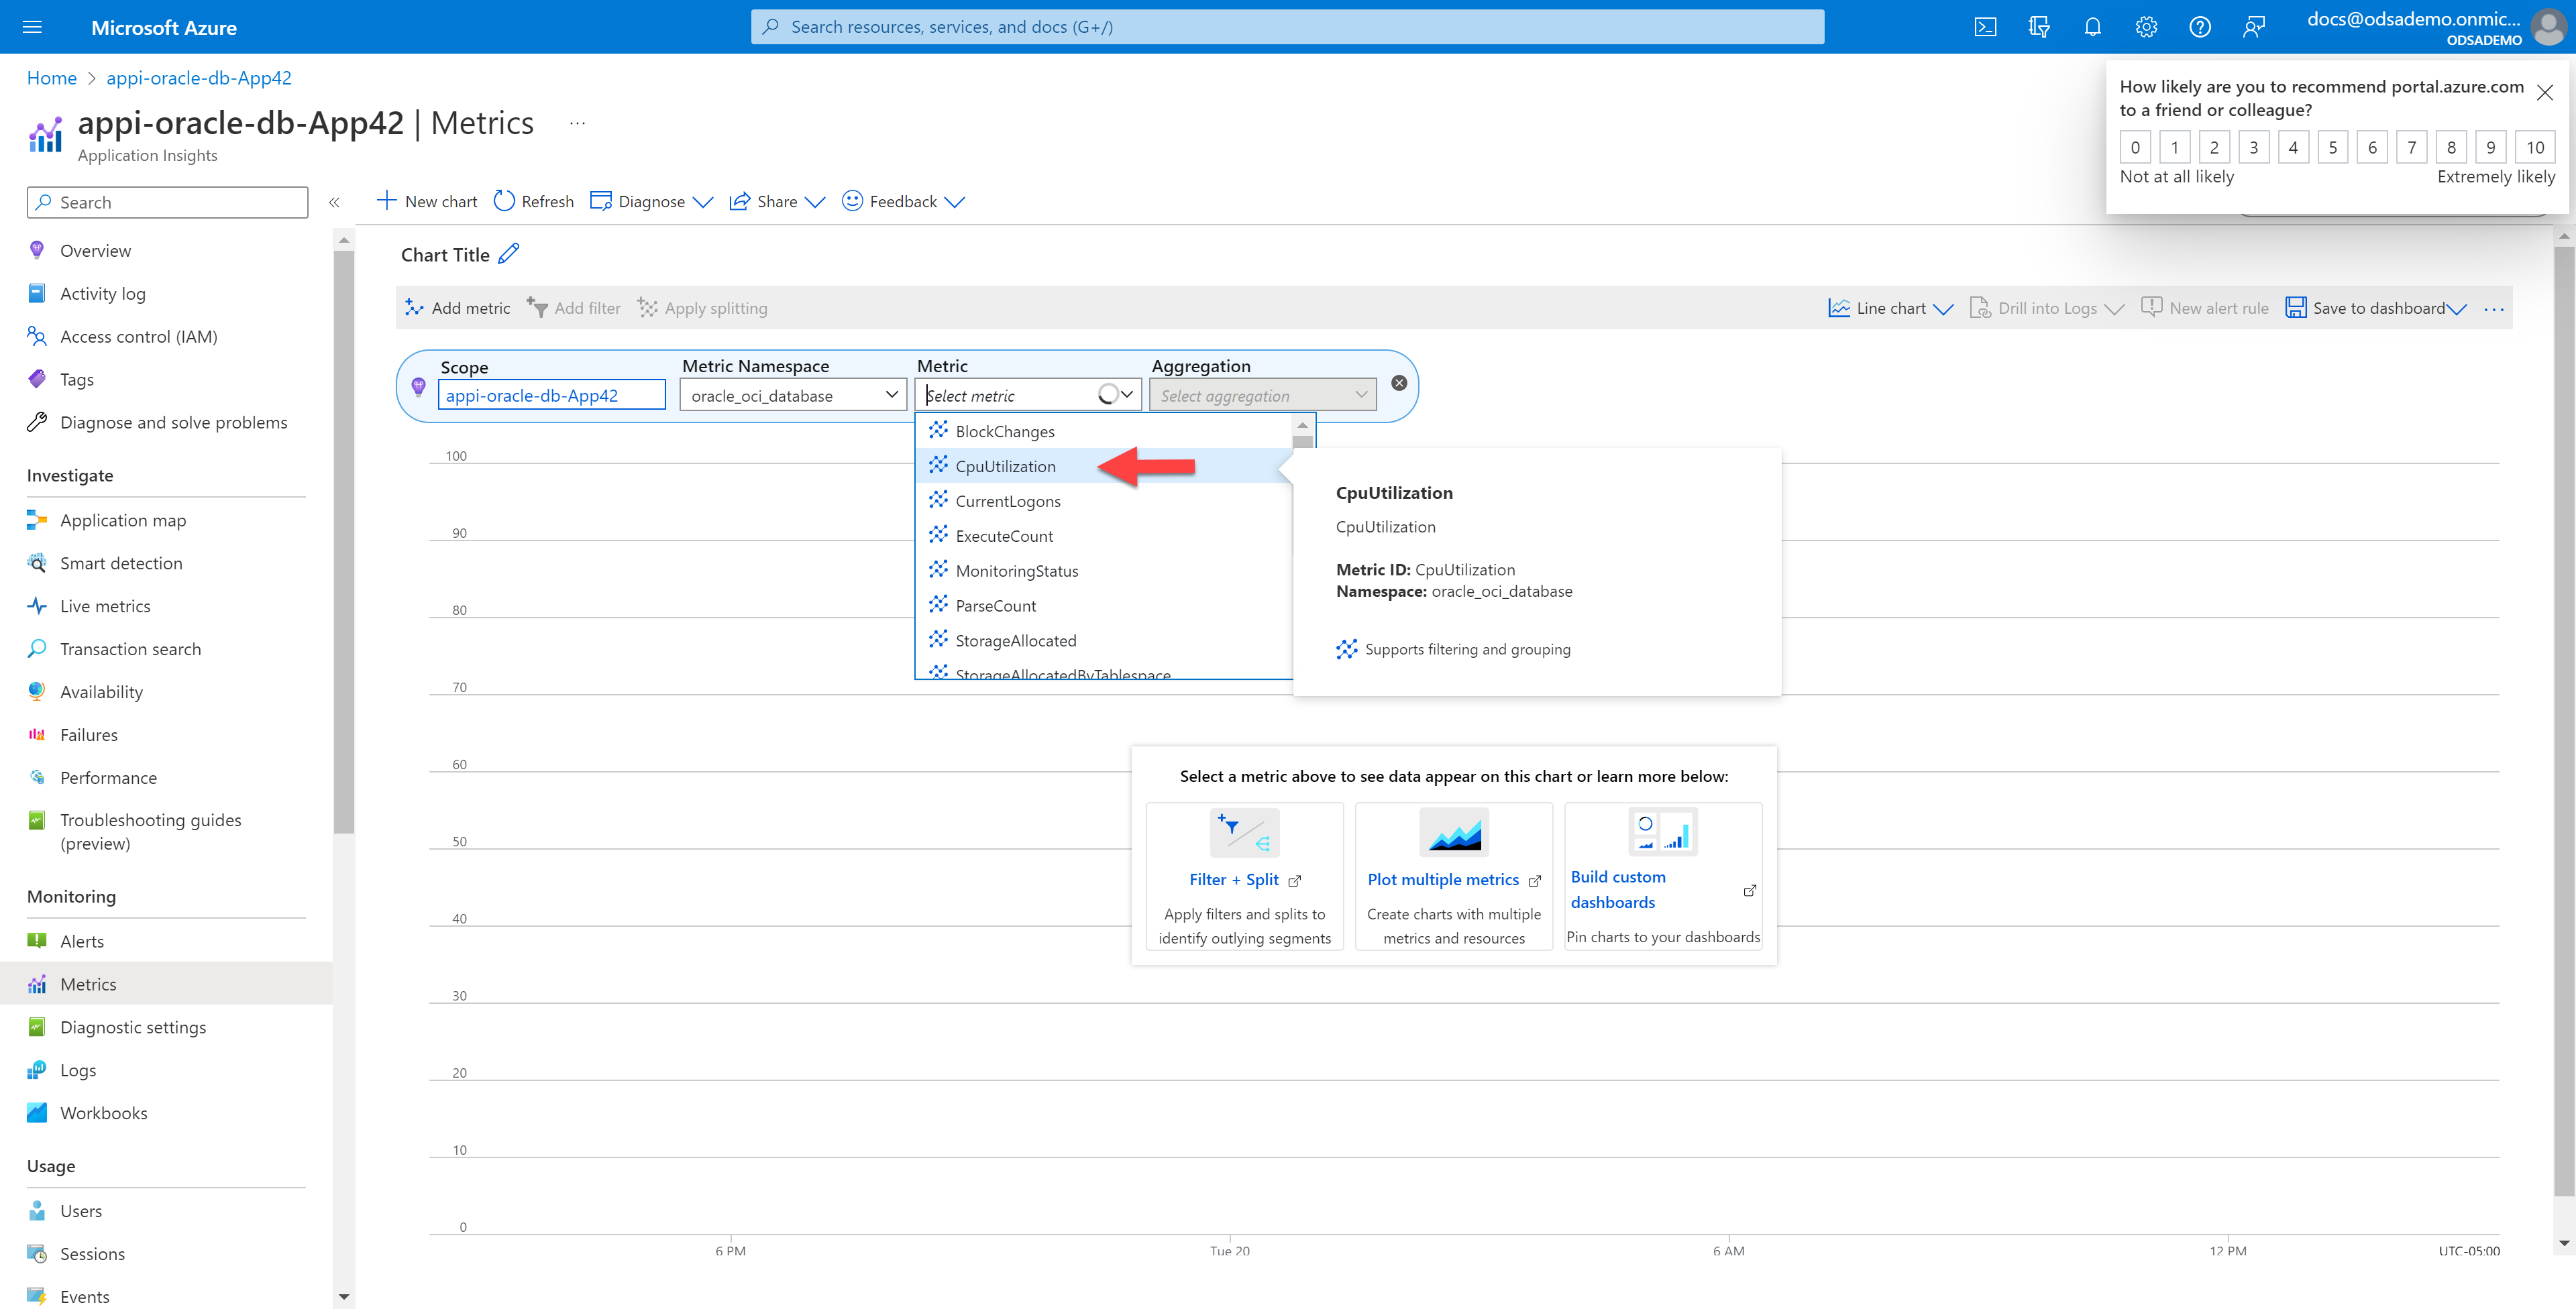Click the global search resources bar
The height and width of the screenshot is (1309, 2576).
coord(1287,27)
